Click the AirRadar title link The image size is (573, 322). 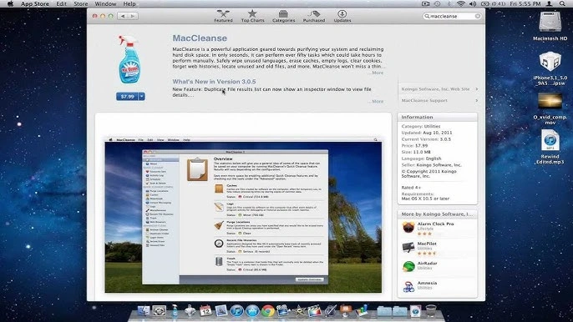[427, 264]
